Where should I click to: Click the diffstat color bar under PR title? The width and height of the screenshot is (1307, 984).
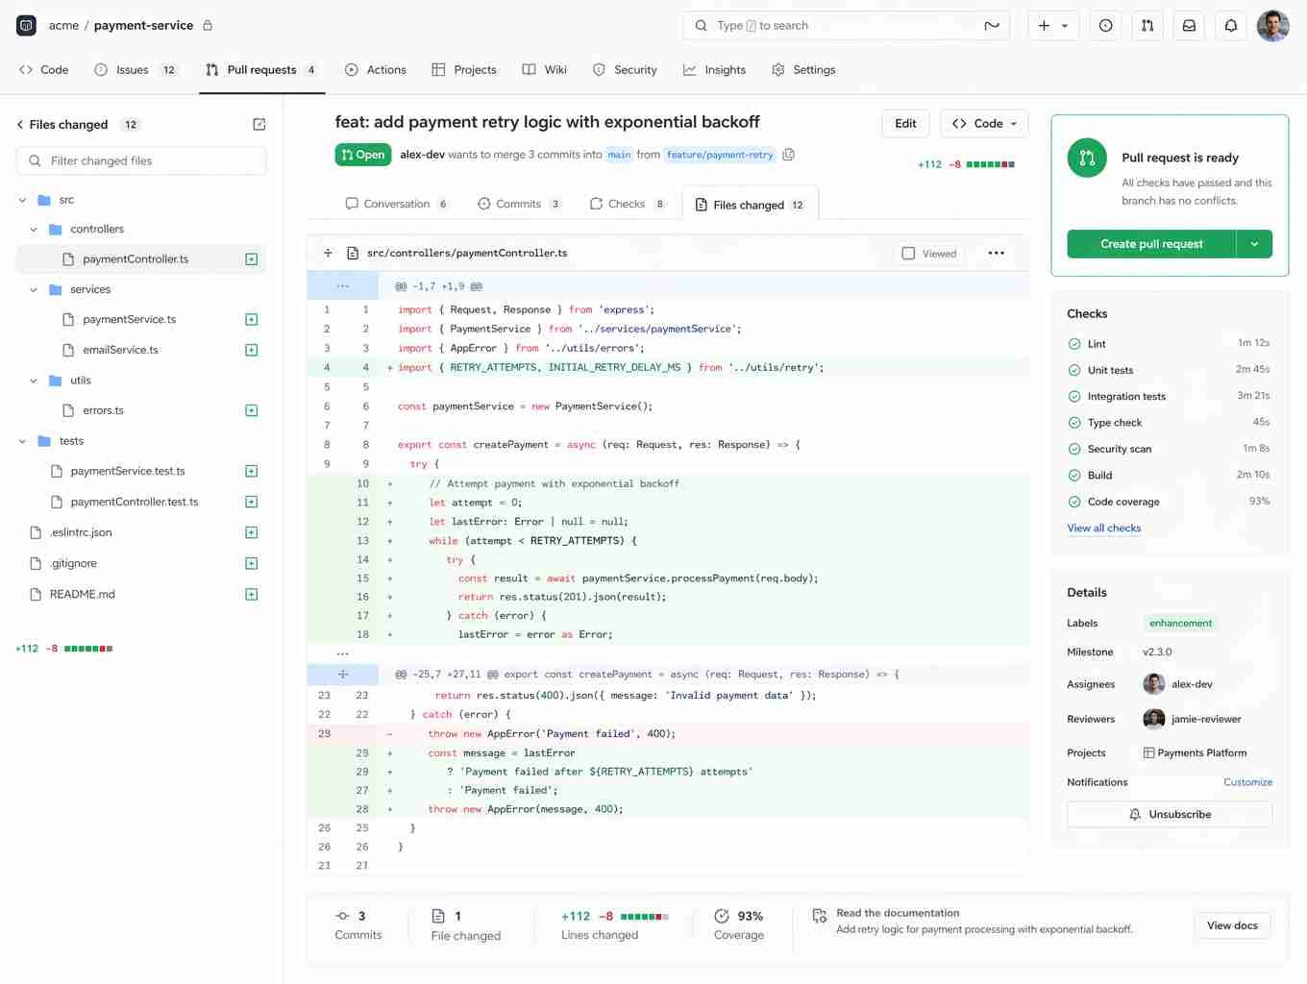coord(991,164)
